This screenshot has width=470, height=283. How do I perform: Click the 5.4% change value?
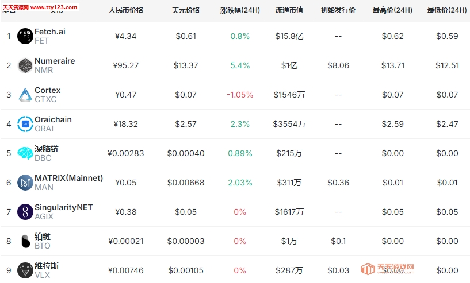coord(240,65)
